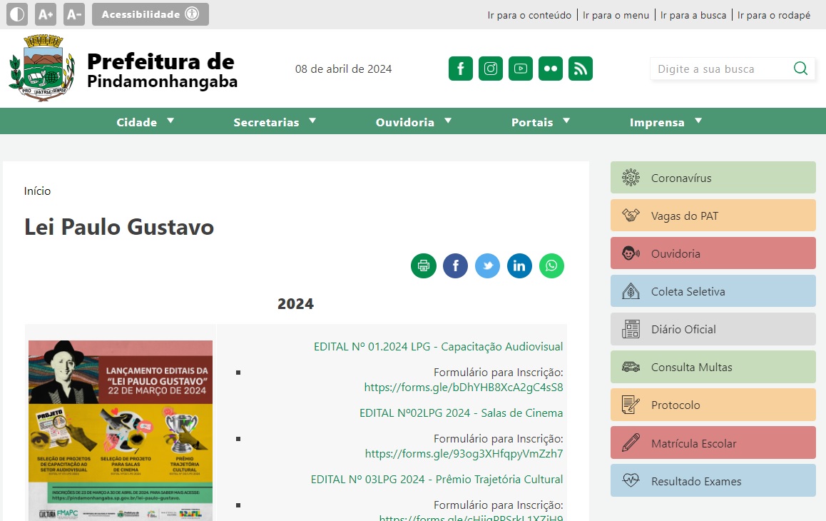Click the Digite a sua busca field

click(x=720, y=69)
